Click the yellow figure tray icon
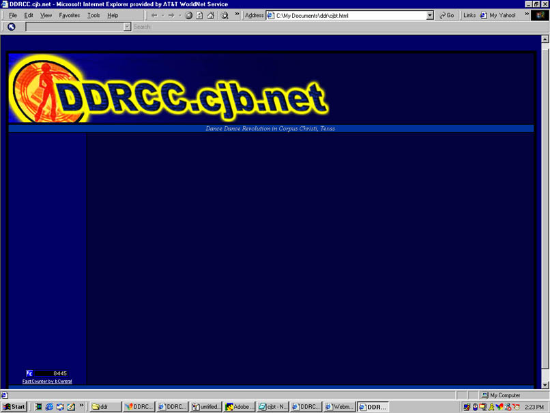This screenshot has width=550, height=413. (x=491, y=407)
